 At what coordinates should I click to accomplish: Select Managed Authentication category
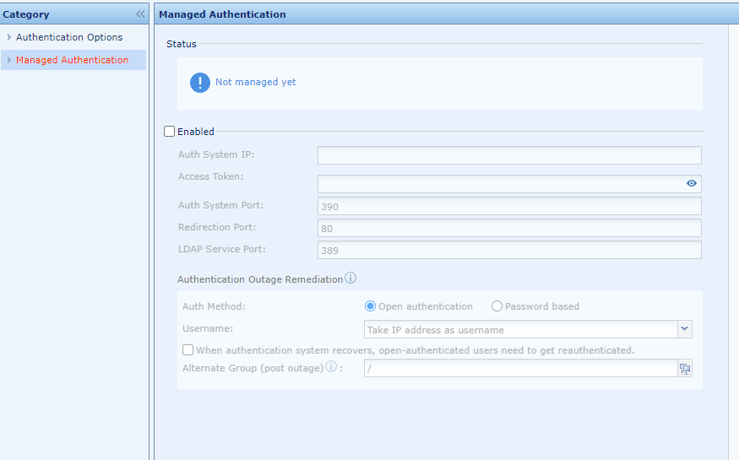click(x=72, y=60)
